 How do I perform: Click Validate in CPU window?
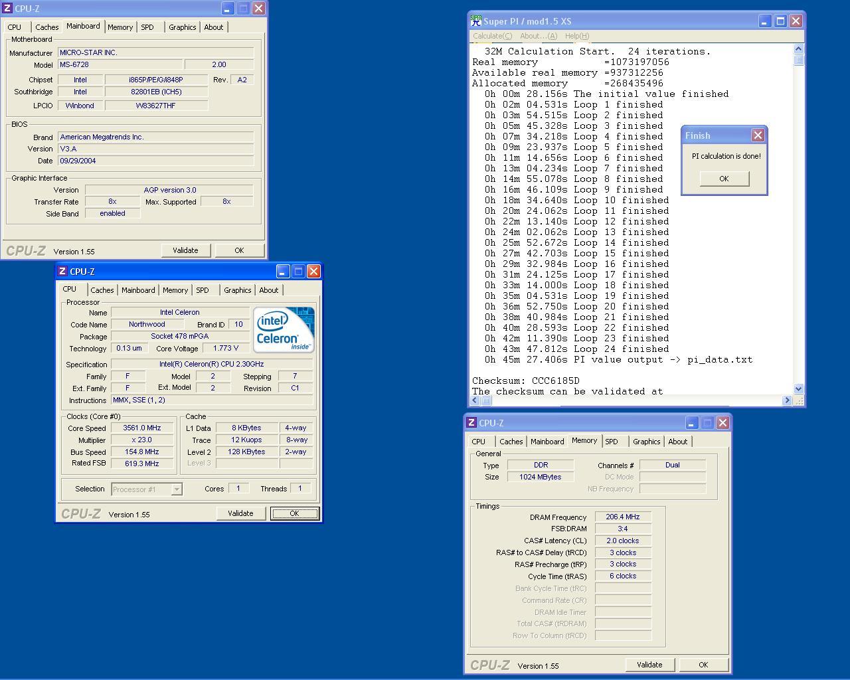coord(240,513)
